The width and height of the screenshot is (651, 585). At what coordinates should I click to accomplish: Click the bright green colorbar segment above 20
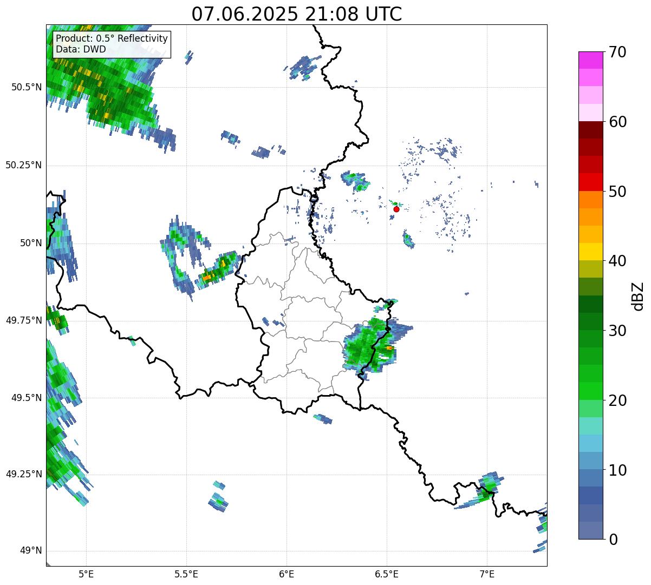tap(591, 391)
